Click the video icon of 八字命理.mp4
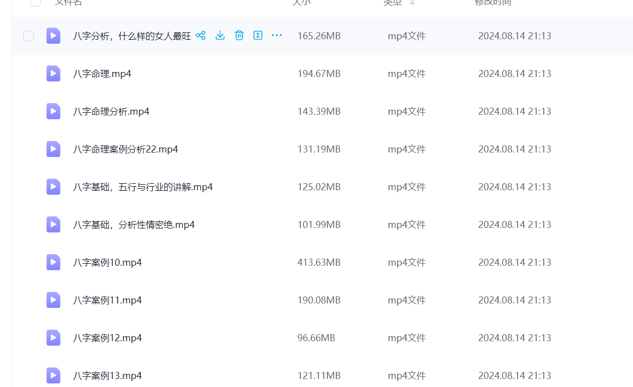The height and width of the screenshot is (387, 633). (53, 73)
